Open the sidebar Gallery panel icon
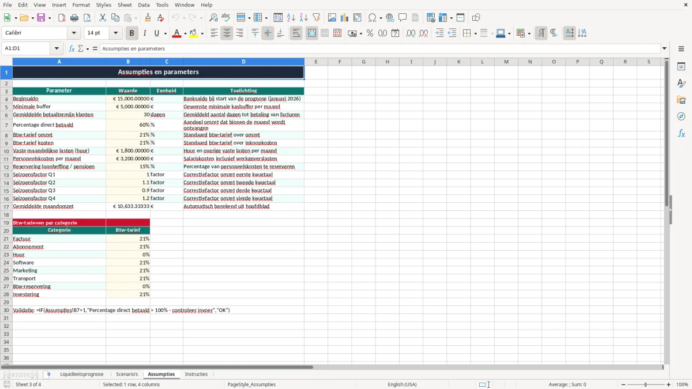 click(682, 100)
